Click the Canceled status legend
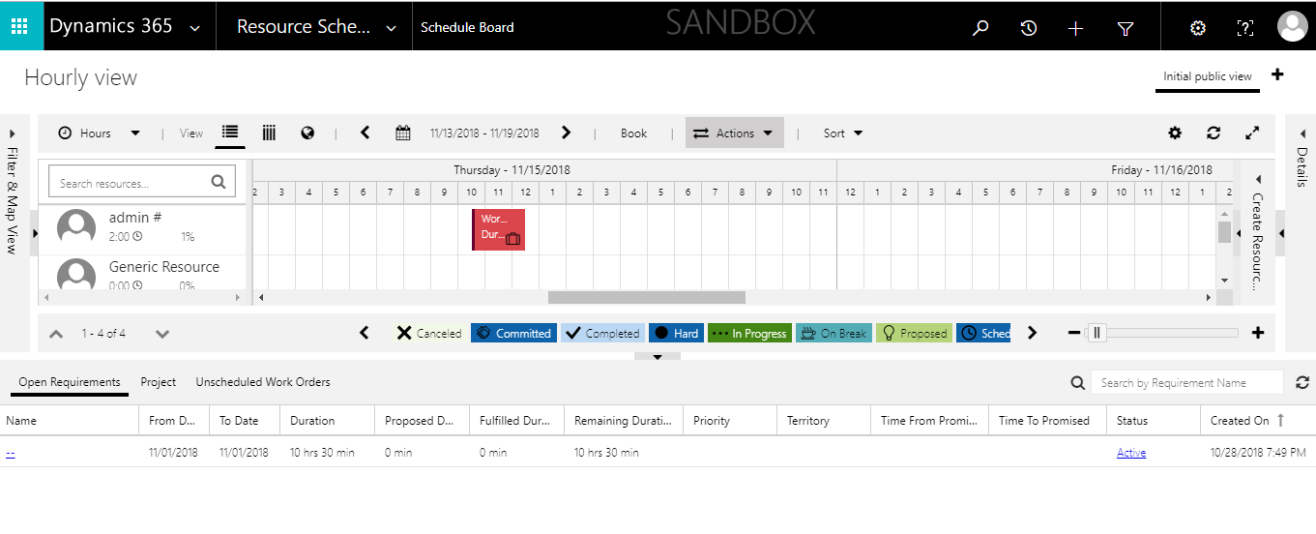 click(428, 333)
